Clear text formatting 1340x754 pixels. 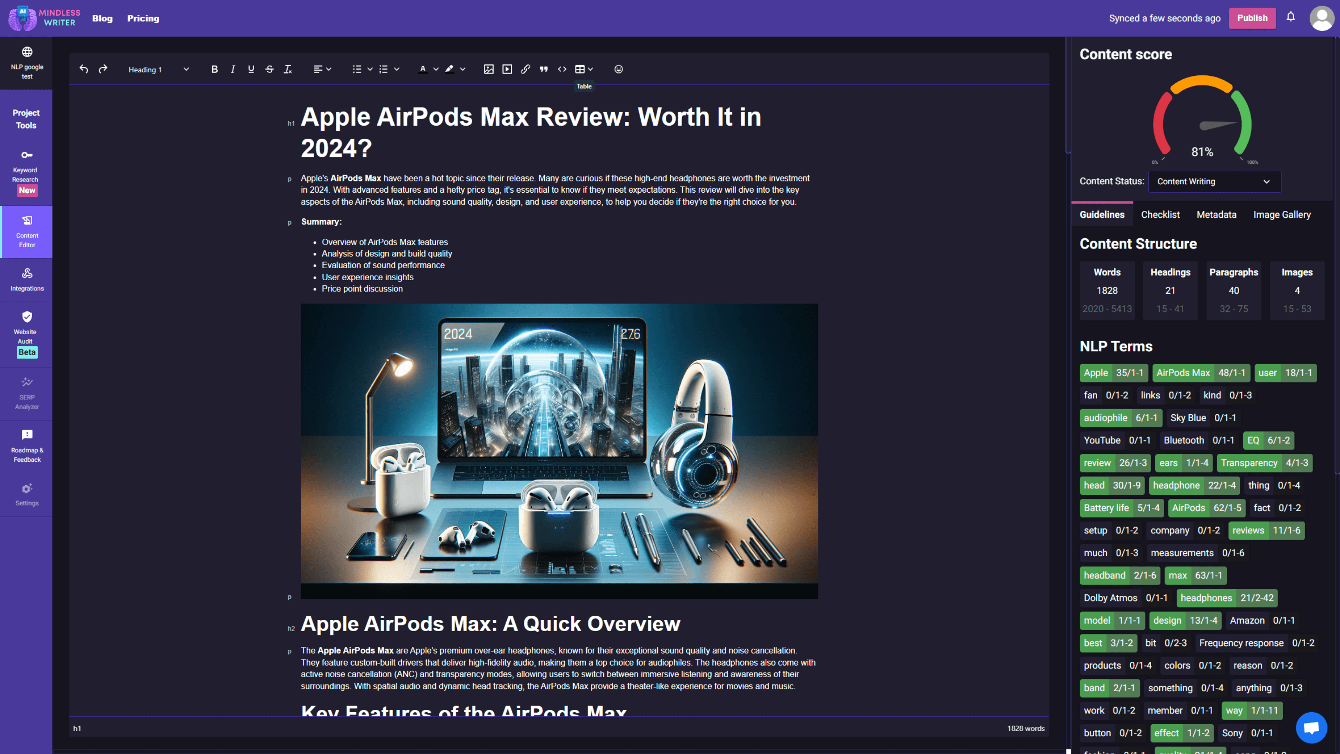point(288,69)
